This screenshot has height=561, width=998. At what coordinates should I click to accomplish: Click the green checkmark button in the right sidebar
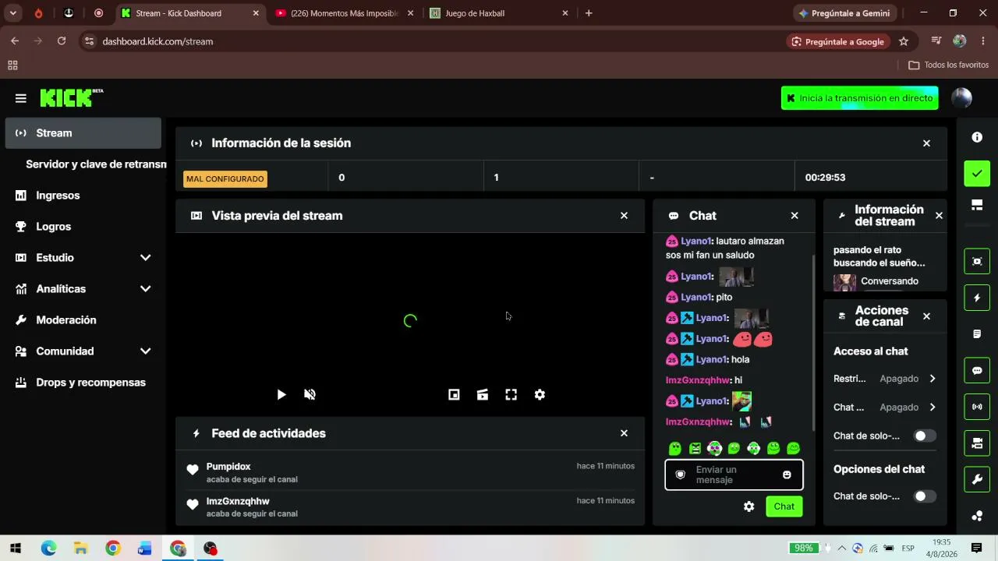(977, 173)
